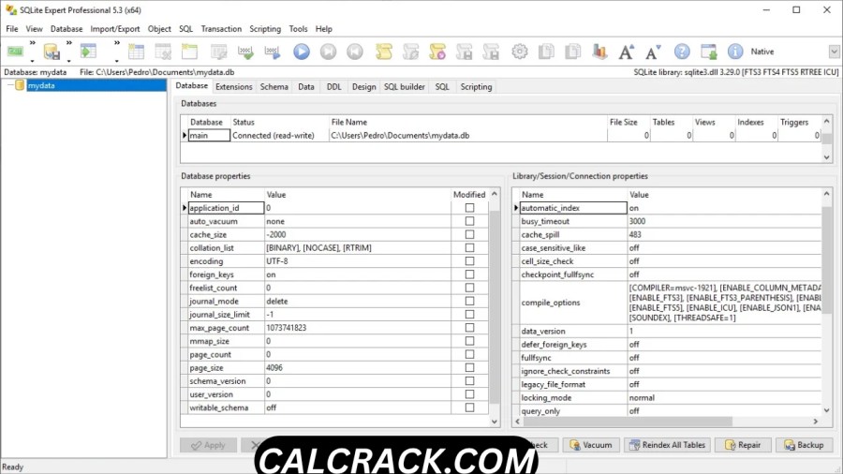843x474 pixels.
Task: Select the main database name cell
Action: [209, 136]
